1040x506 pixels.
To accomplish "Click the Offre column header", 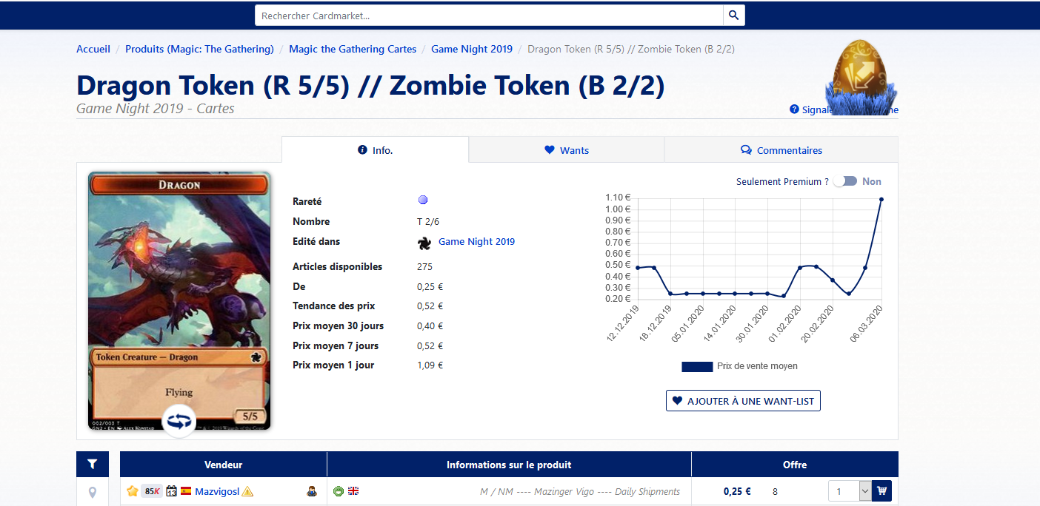I will click(x=795, y=465).
